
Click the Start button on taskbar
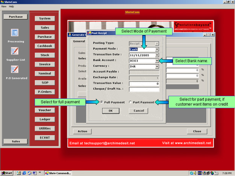point(7,173)
